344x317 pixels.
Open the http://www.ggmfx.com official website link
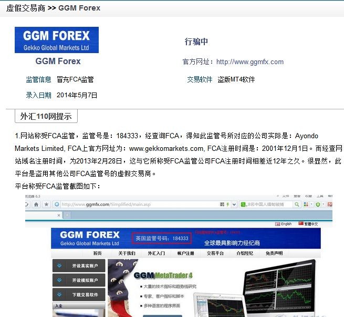(250, 62)
